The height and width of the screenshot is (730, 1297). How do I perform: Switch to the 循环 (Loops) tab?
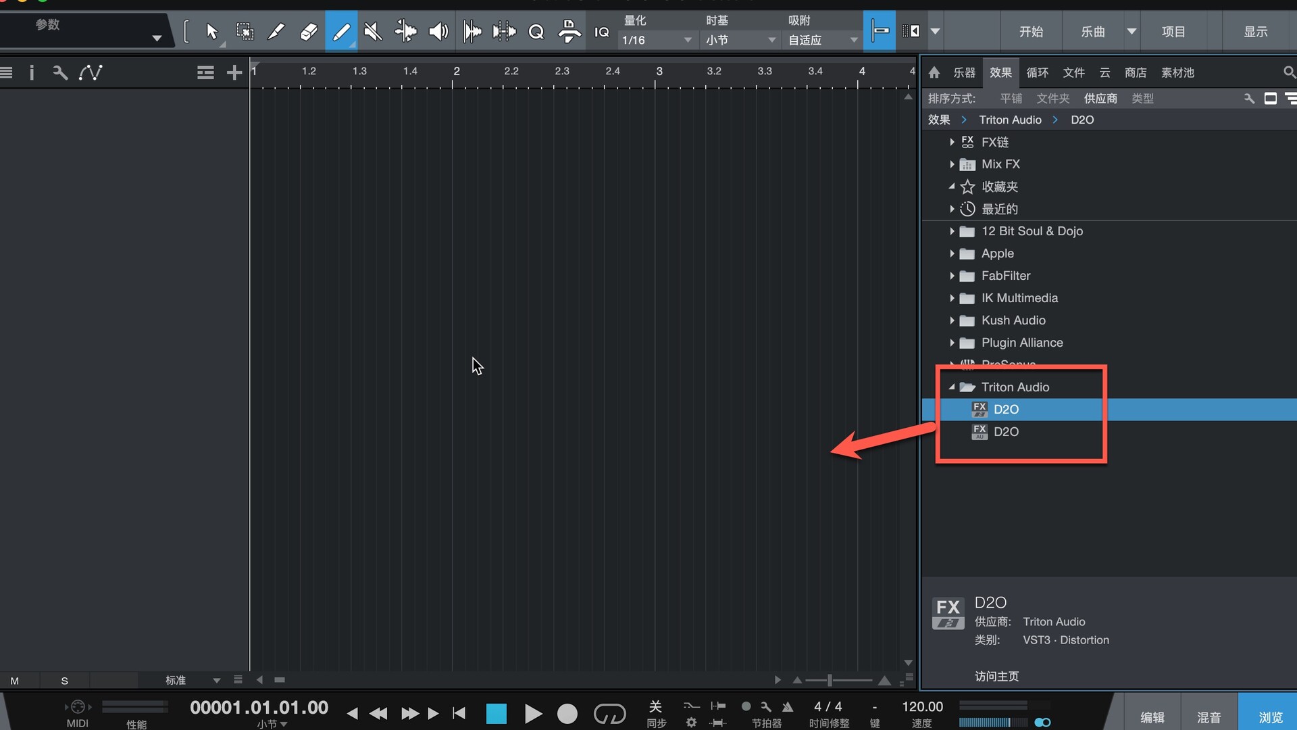coord(1037,72)
